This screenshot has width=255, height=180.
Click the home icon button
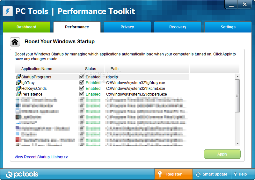click(15, 42)
